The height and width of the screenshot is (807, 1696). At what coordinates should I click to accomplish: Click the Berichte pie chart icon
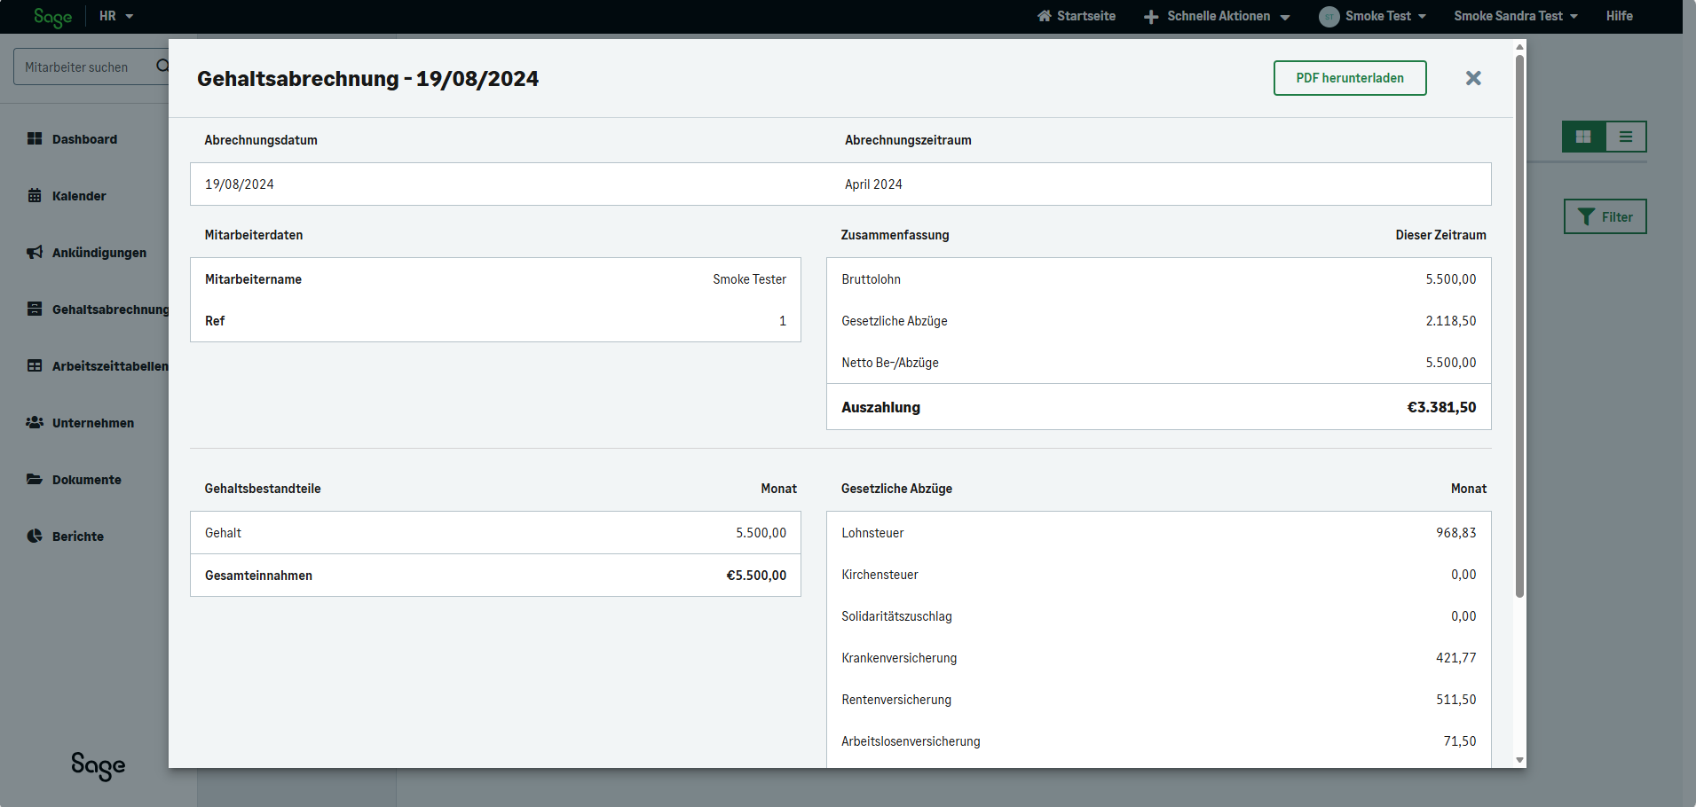pyautogui.click(x=35, y=536)
